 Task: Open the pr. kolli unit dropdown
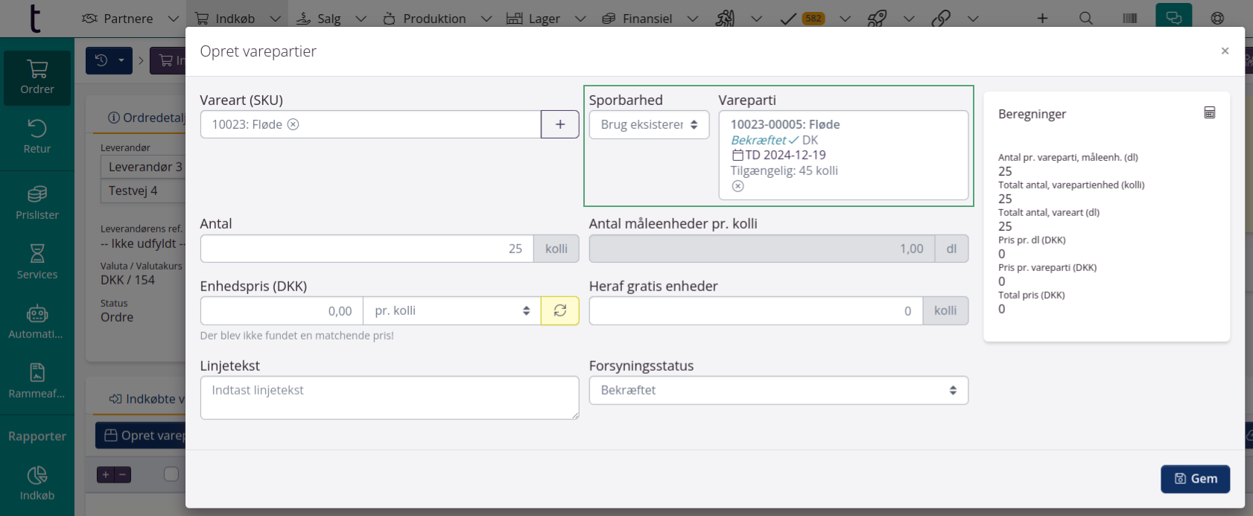coord(451,310)
